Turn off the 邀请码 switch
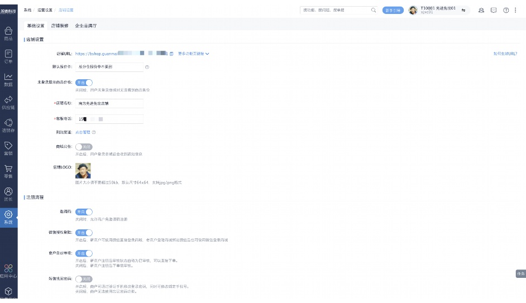The height and width of the screenshot is (303, 526). (x=84, y=212)
